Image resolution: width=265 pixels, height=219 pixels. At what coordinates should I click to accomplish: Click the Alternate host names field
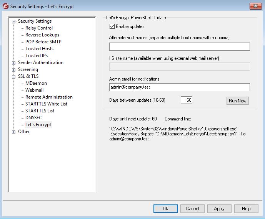[180, 46]
